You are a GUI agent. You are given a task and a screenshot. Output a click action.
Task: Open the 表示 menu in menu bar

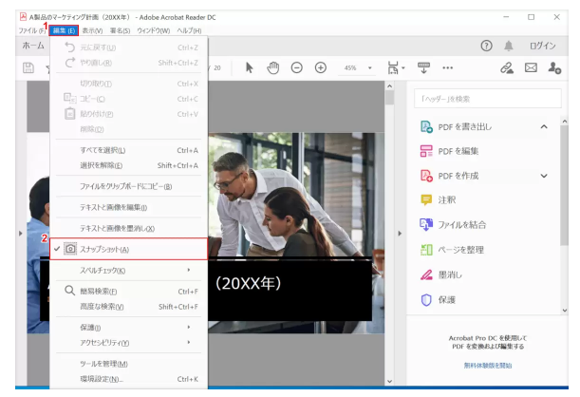[x=93, y=30]
